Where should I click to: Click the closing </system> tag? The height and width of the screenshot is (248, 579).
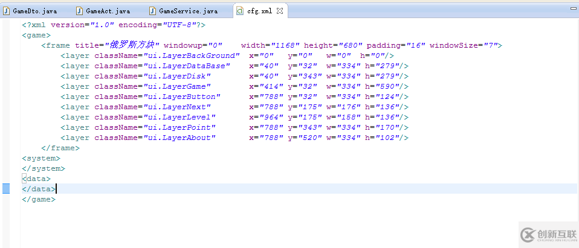click(x=44, y=169)
